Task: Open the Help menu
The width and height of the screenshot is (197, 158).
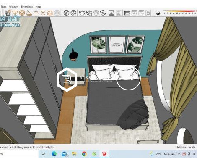Action: 38,7
